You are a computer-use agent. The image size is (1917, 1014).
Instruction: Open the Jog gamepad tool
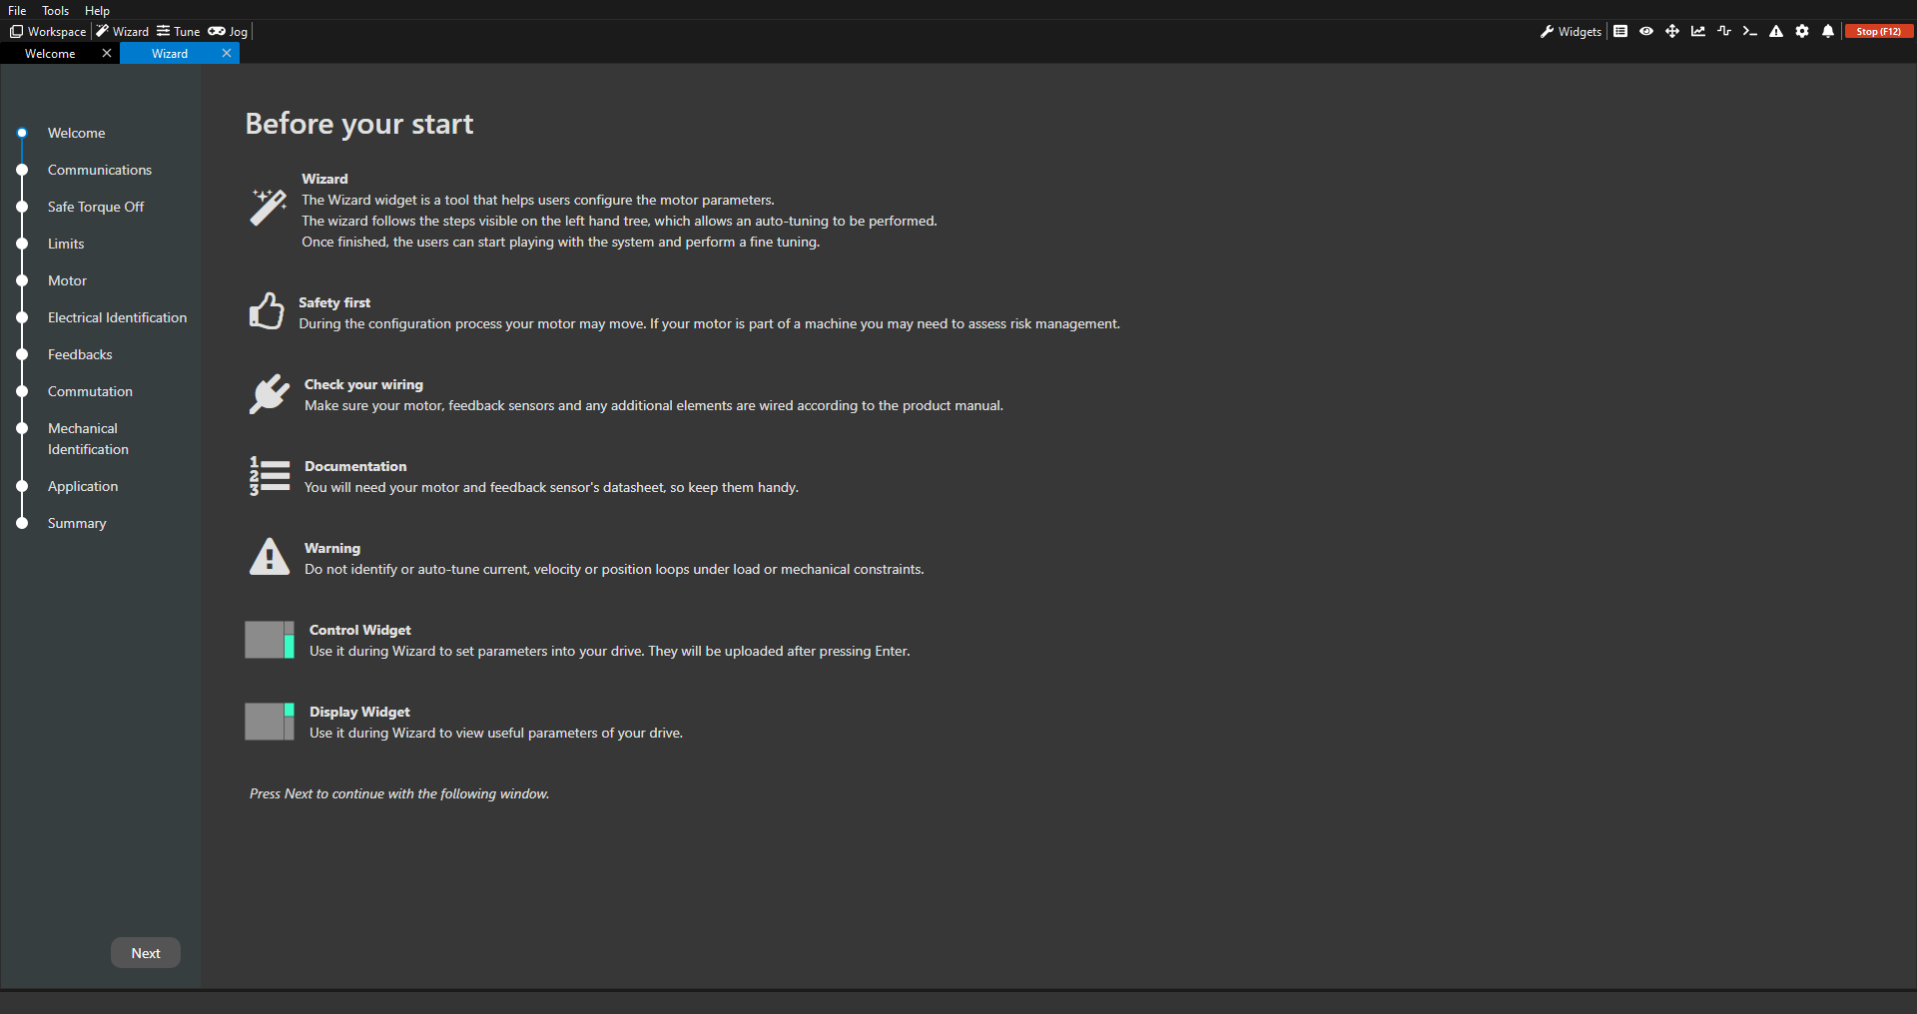pyautogui.click(x=228, y=31)
